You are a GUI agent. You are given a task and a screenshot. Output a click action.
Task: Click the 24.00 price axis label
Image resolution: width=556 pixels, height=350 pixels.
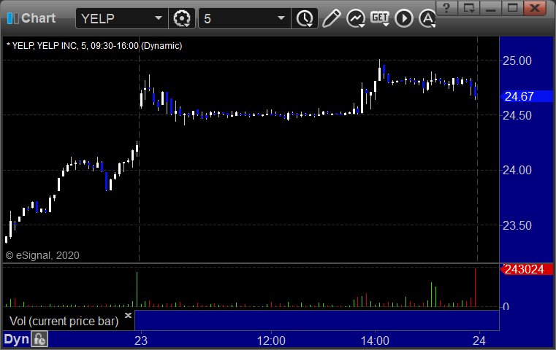point(517,170)
